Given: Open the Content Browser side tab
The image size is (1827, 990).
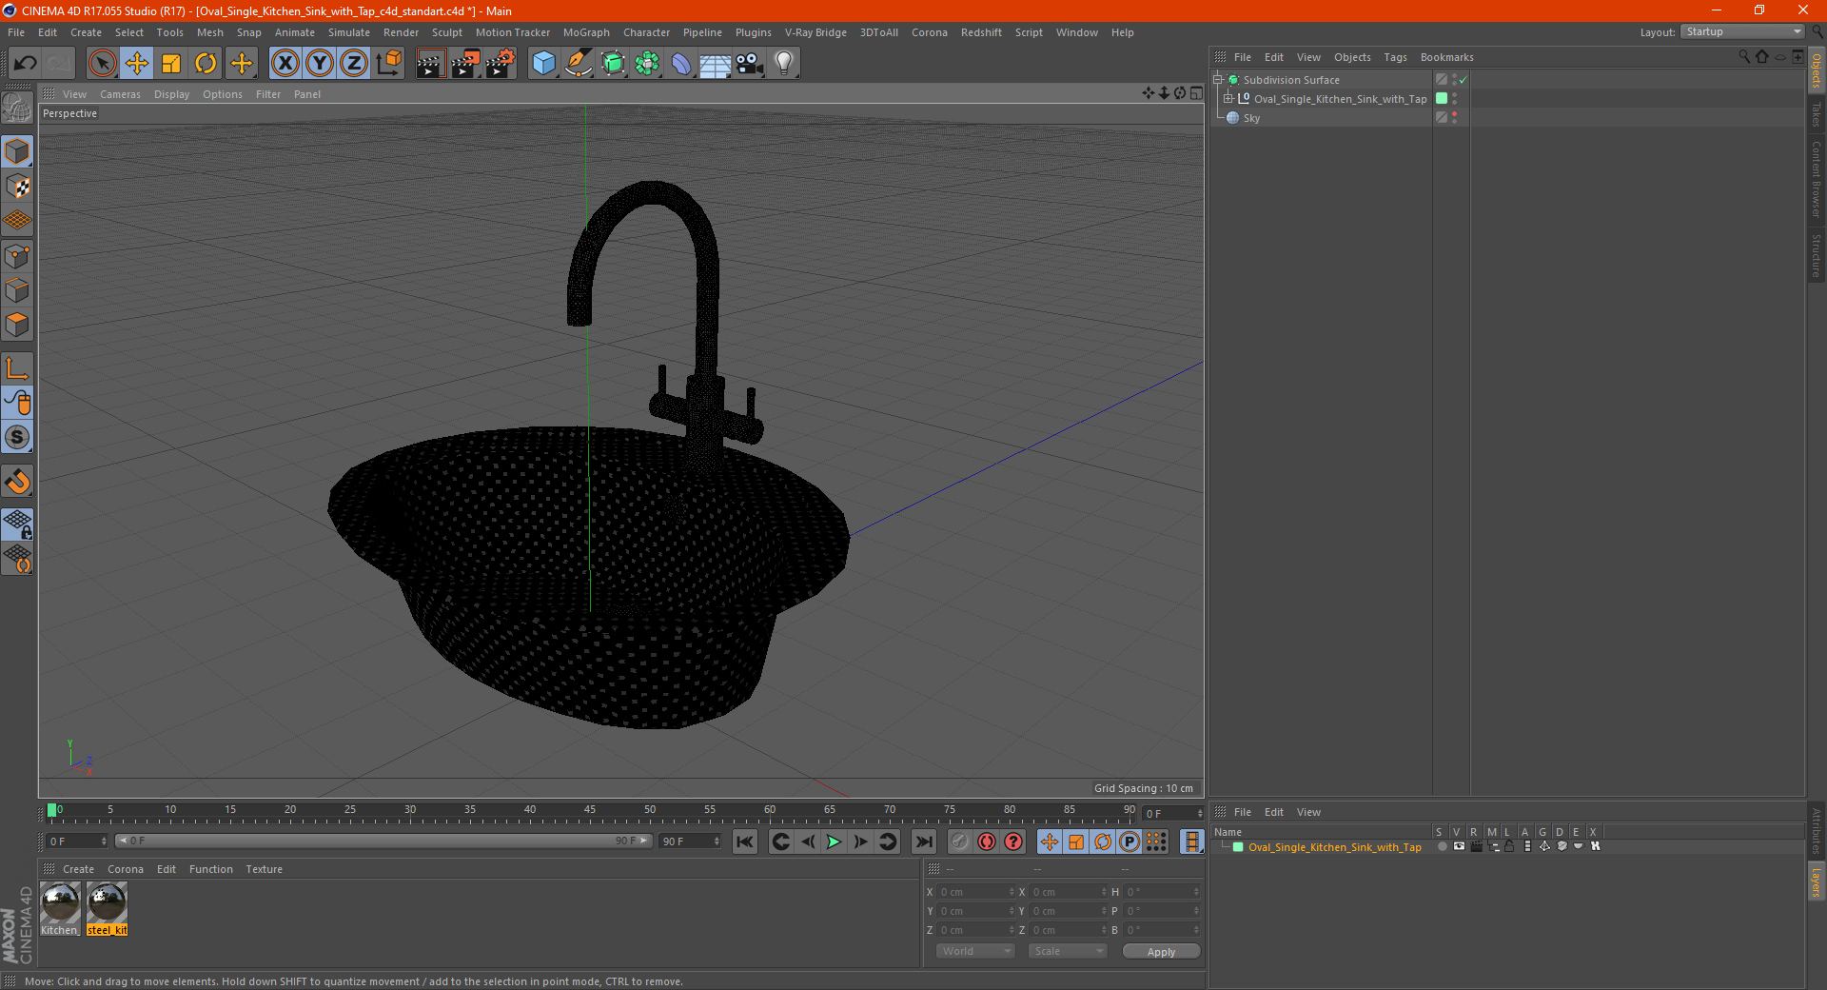Looking at the screenshot, I should (1817, 179).
